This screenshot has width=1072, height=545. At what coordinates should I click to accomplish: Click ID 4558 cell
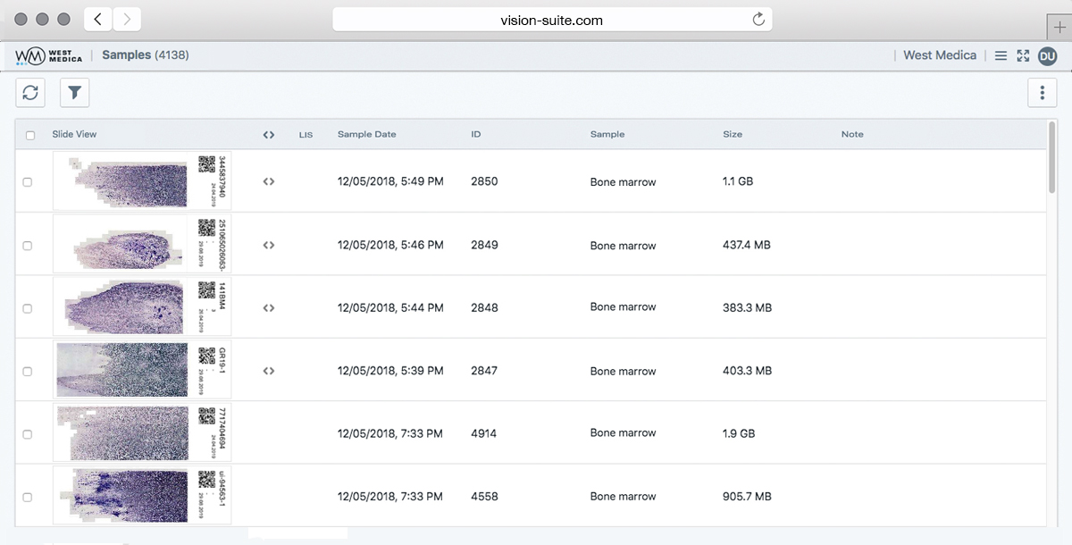[484, 496]
